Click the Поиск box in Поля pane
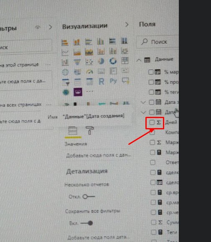The width and height of the screenshot is (211, 242). click(x=158, y=42)
